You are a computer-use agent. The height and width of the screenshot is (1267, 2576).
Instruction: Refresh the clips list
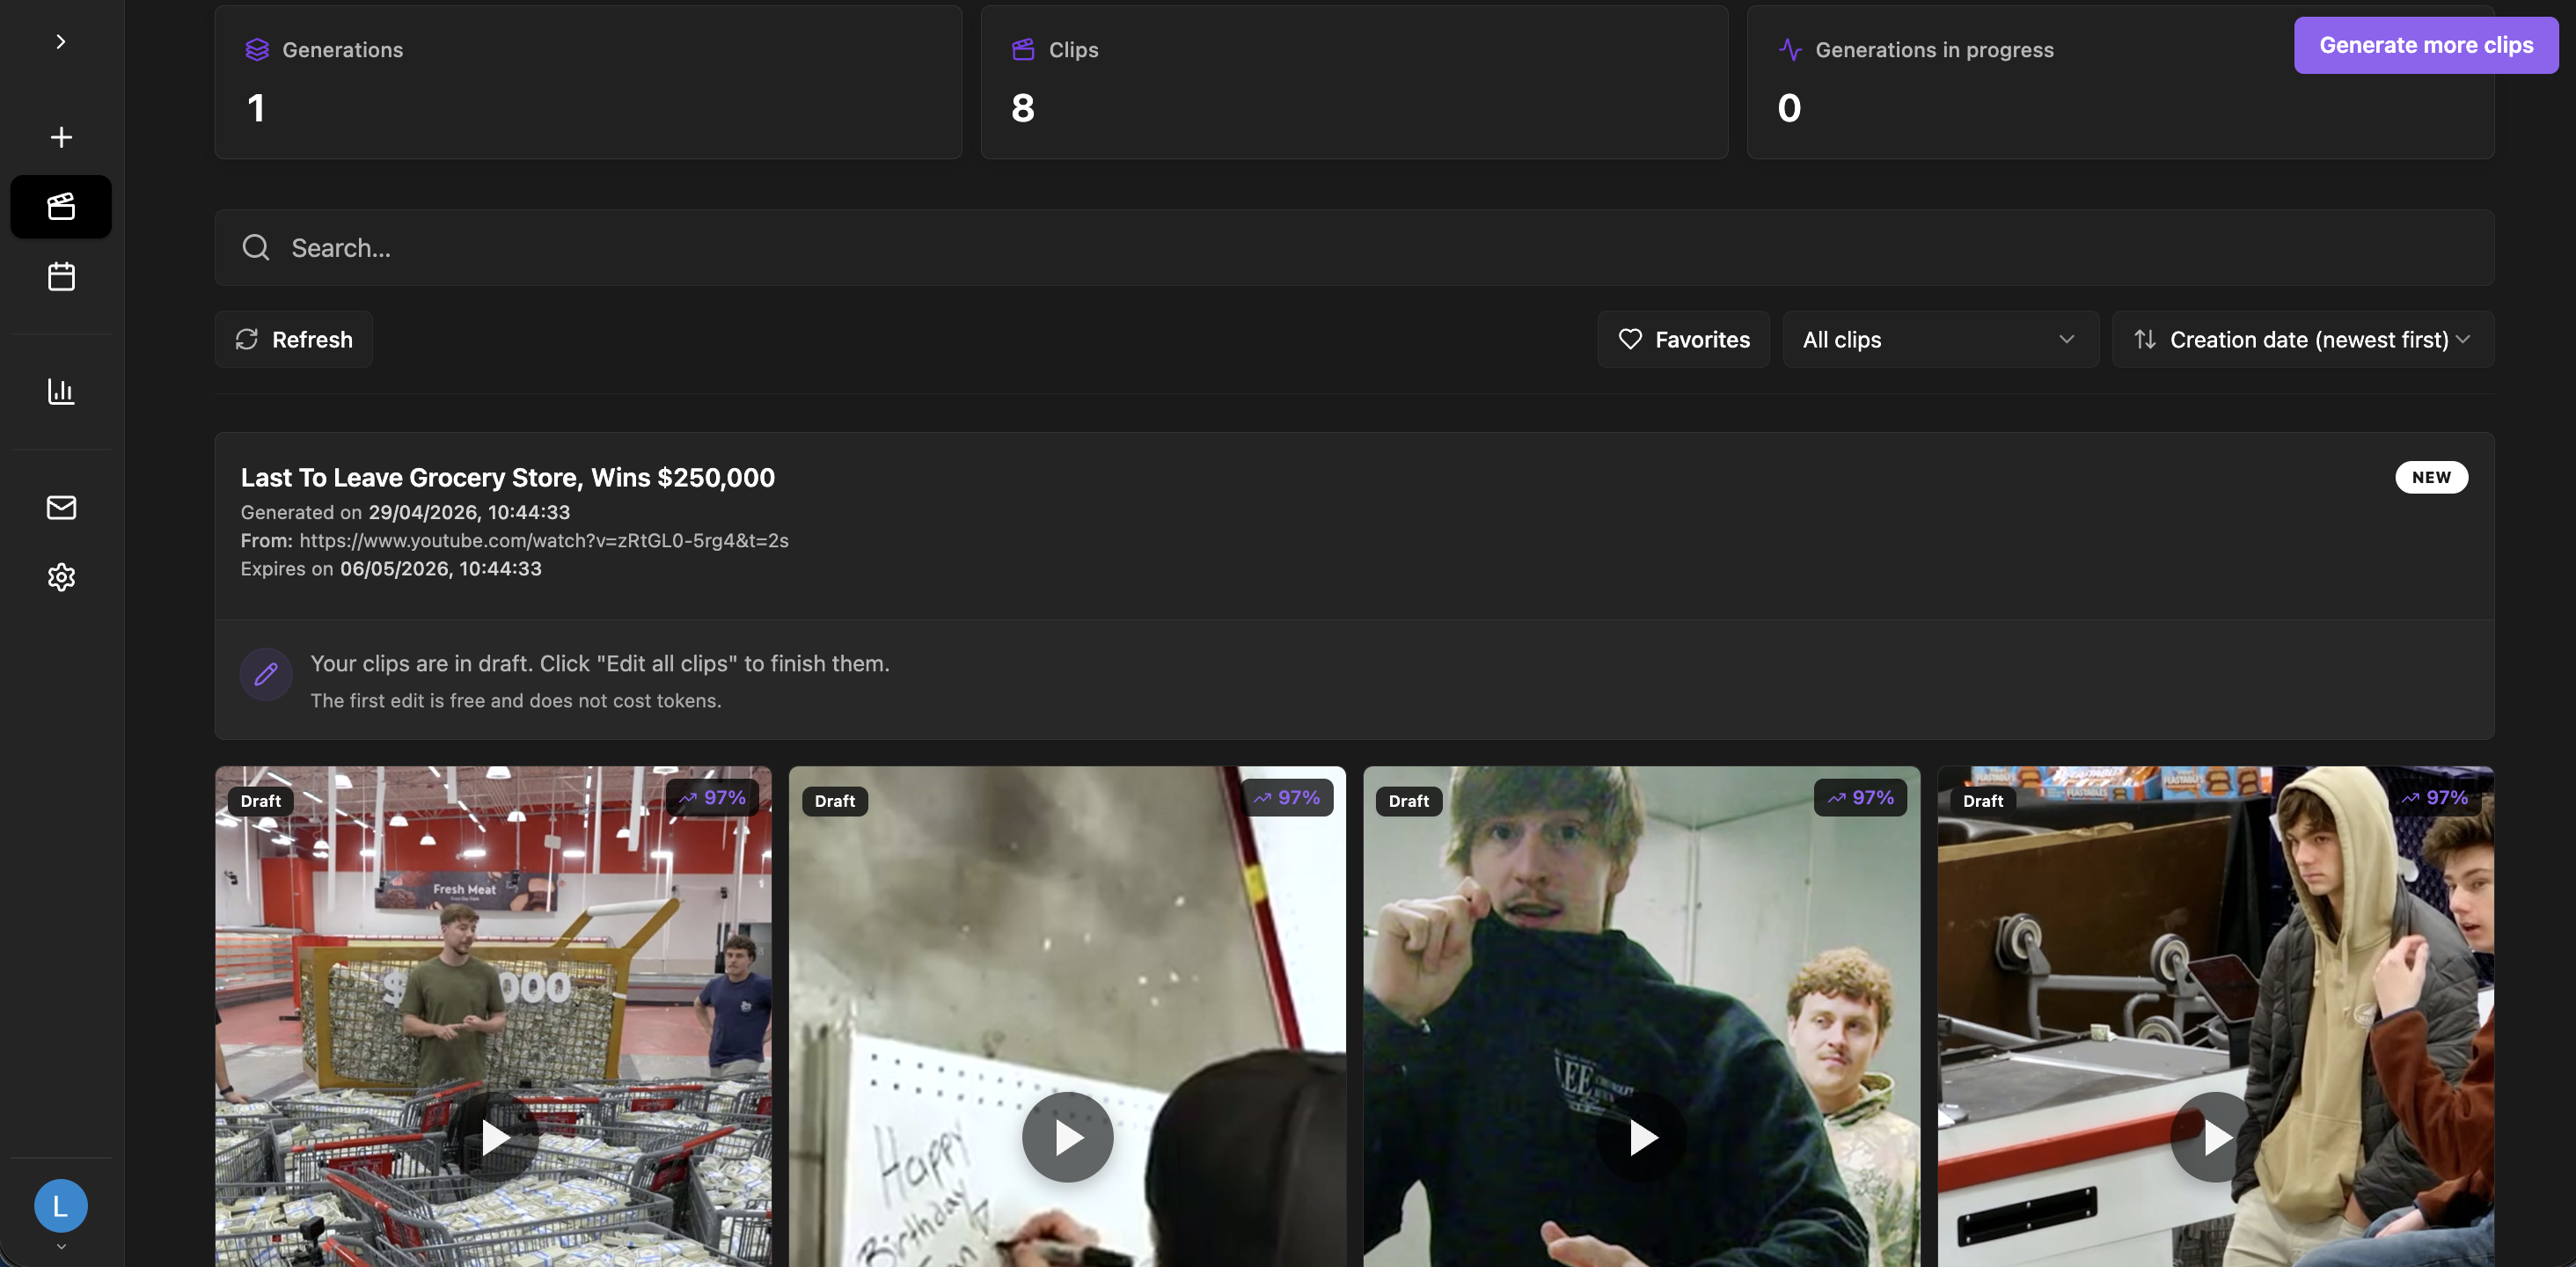click(x=293, y=339)
